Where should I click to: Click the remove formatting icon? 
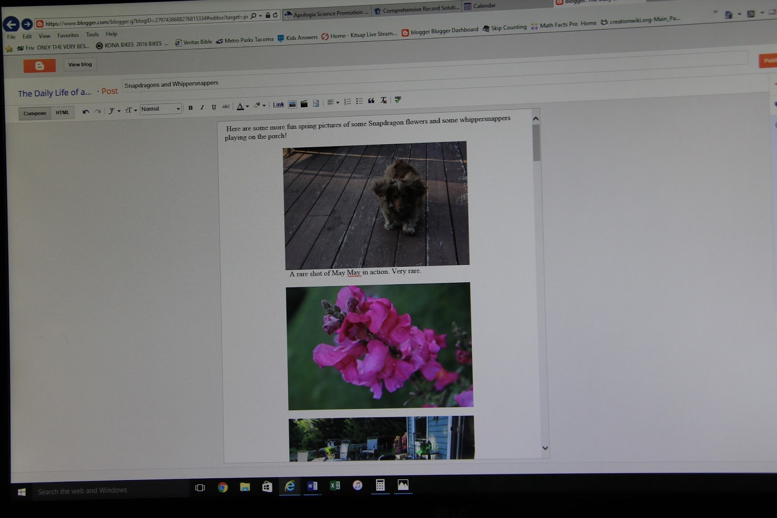384,100
